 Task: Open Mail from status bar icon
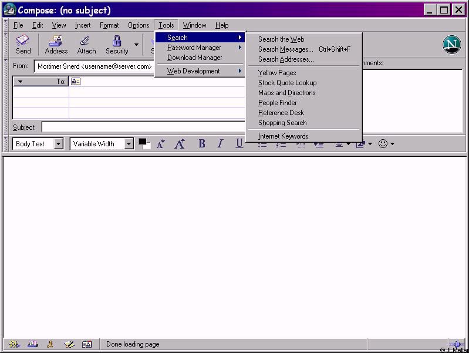point(33,344)
